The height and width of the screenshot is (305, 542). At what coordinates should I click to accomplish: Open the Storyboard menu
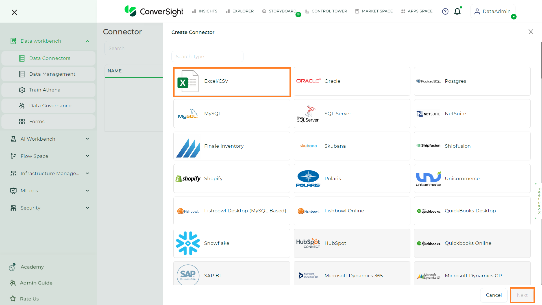(x=279, y=11)
